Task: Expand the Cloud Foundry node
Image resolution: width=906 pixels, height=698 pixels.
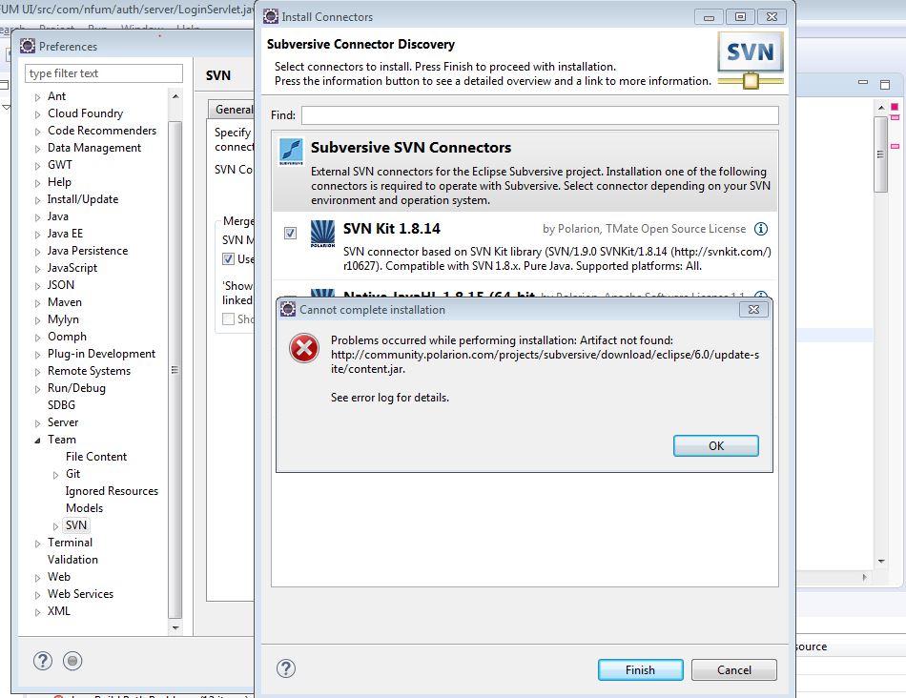Action: (37, 114)
